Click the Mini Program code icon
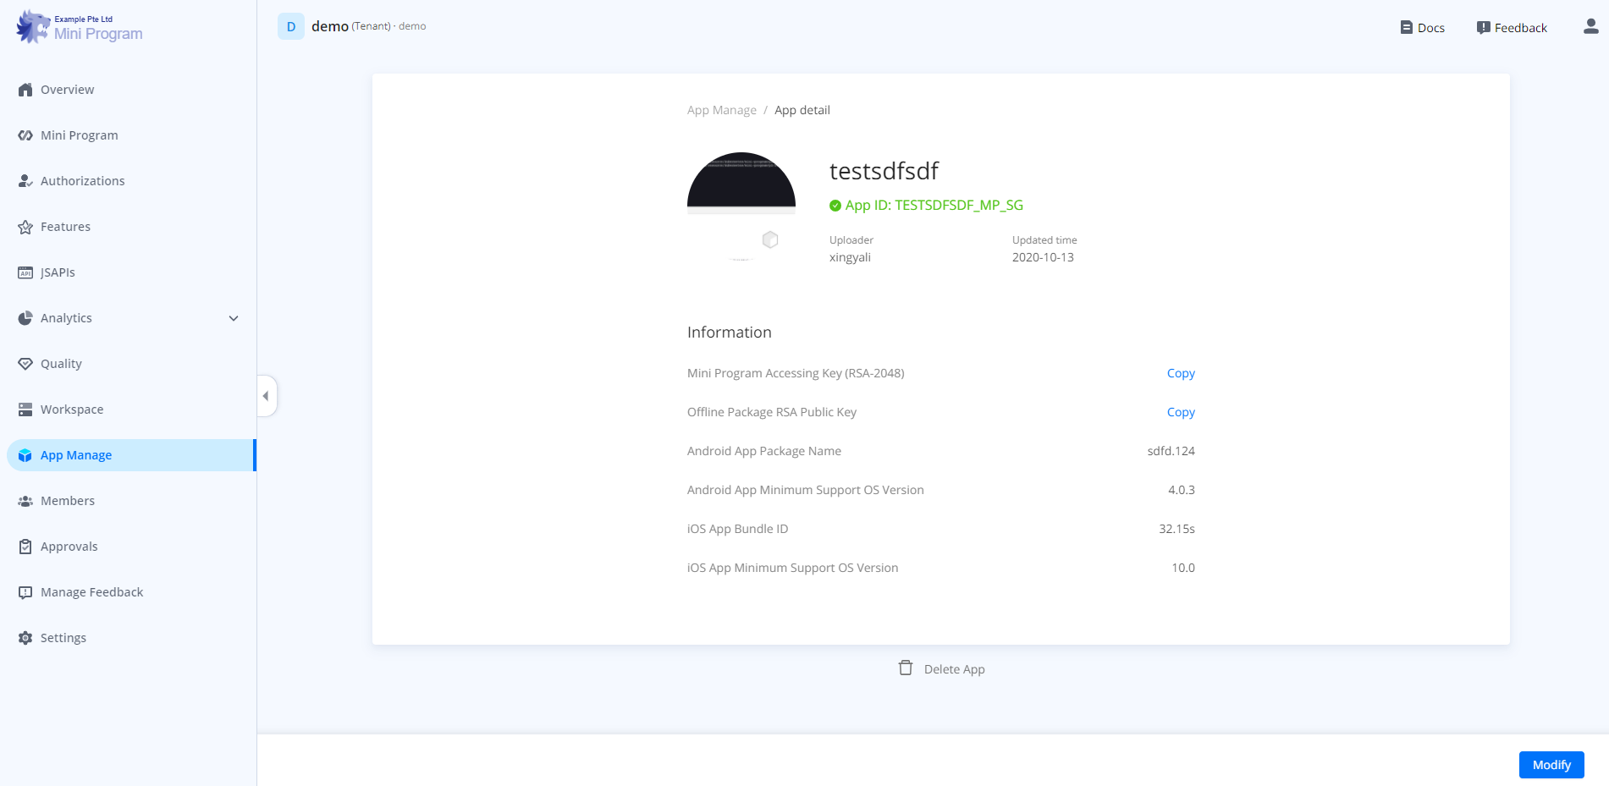Viewport: 1609px width, 786px height. pos(25,135)
